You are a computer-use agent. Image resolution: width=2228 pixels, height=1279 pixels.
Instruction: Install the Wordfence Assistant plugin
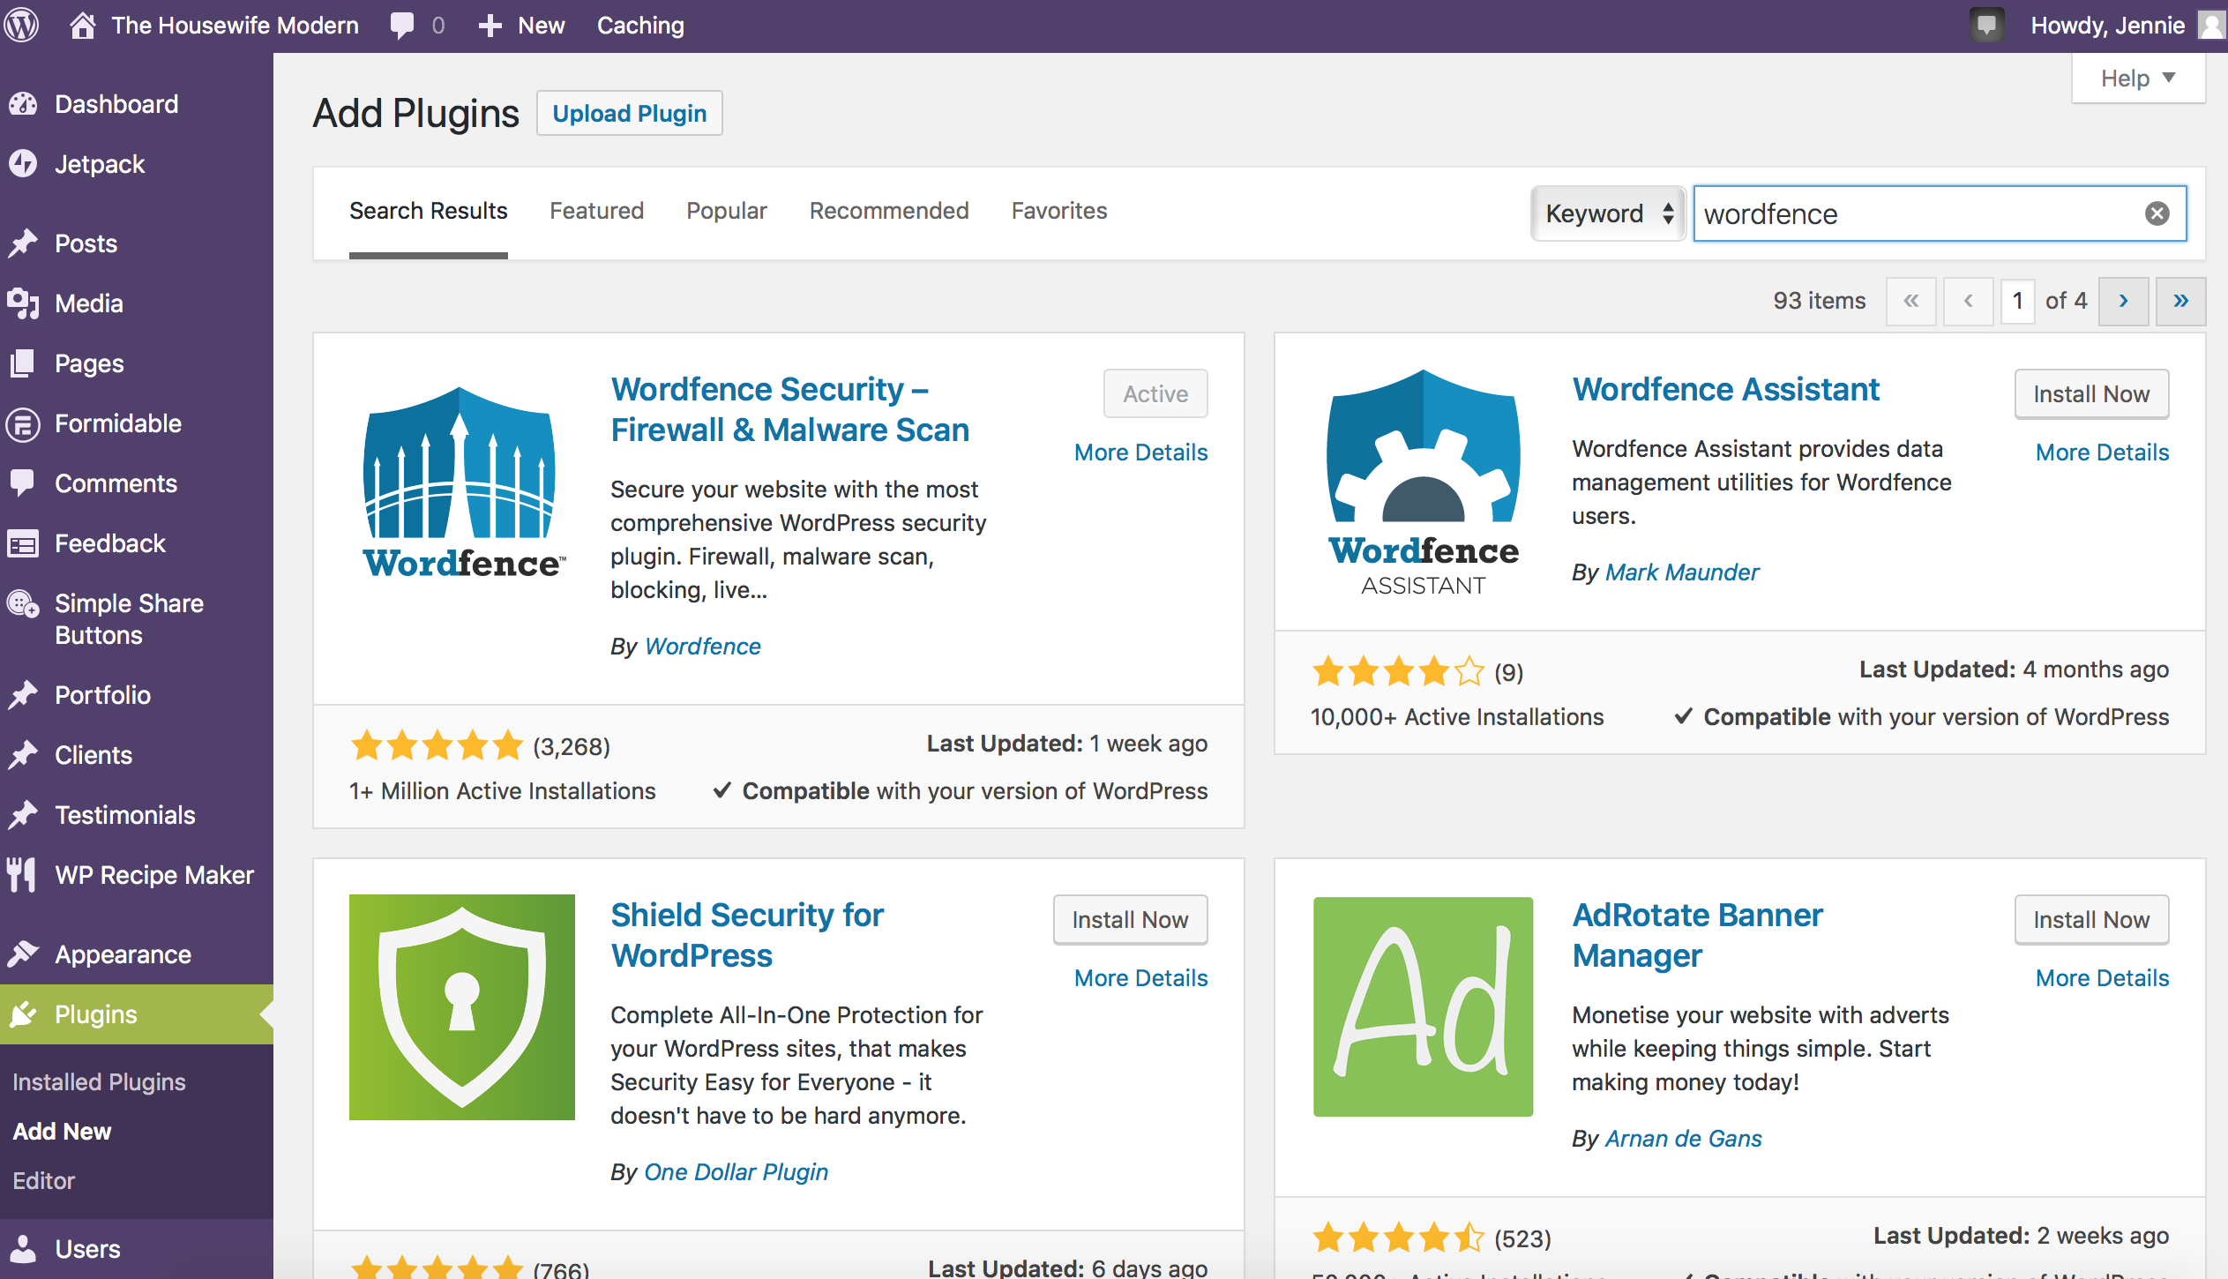point(2091,393)
